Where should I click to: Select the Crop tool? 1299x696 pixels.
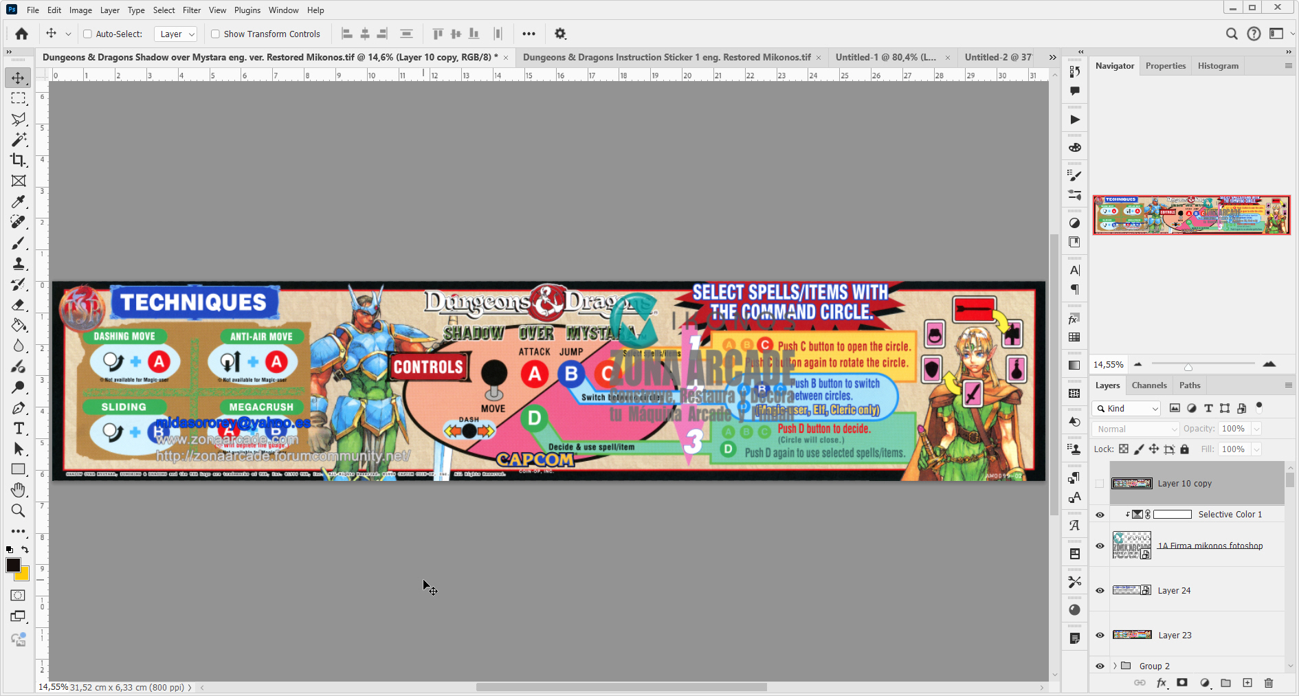(19, 160)
